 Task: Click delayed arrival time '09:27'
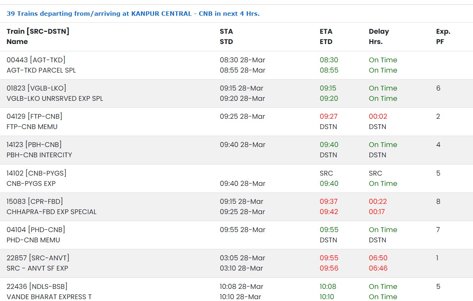328,117
